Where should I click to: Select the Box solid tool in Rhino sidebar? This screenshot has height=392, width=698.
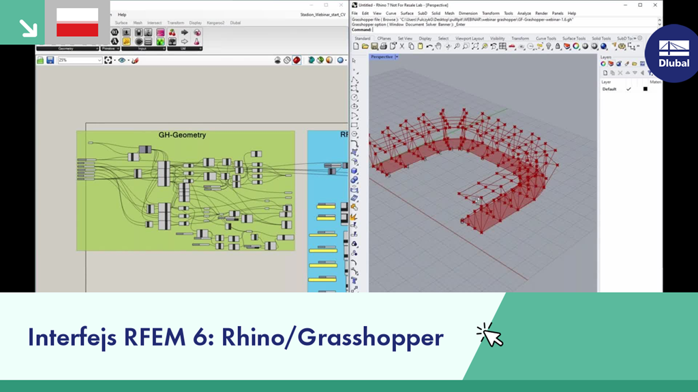coord(354,171)
